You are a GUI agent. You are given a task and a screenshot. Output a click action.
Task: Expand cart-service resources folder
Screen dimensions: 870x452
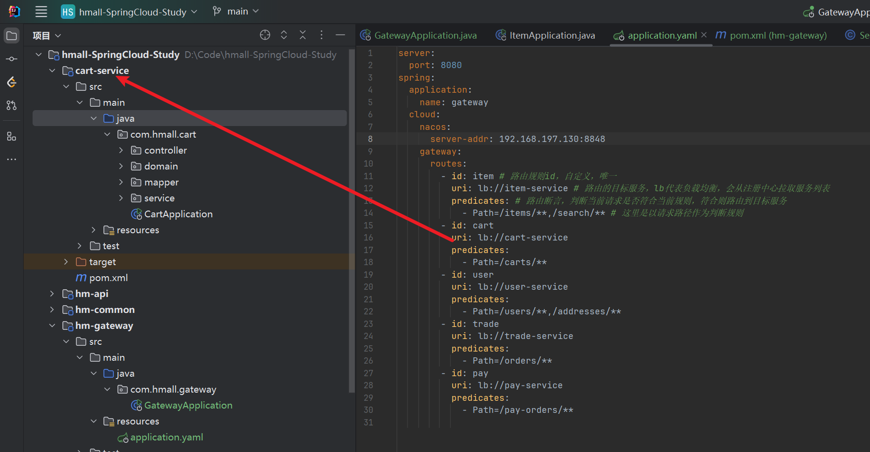pos(94,230)
